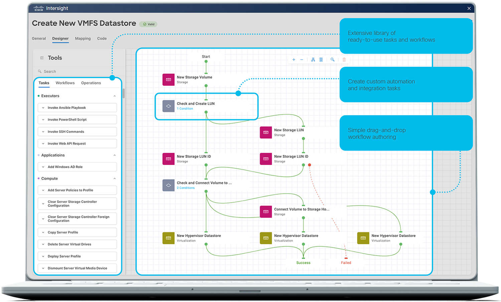Expand the Invoke Ansible Playbook task
Viewport: 501px width, 302px height.
[x=43, y=108]
